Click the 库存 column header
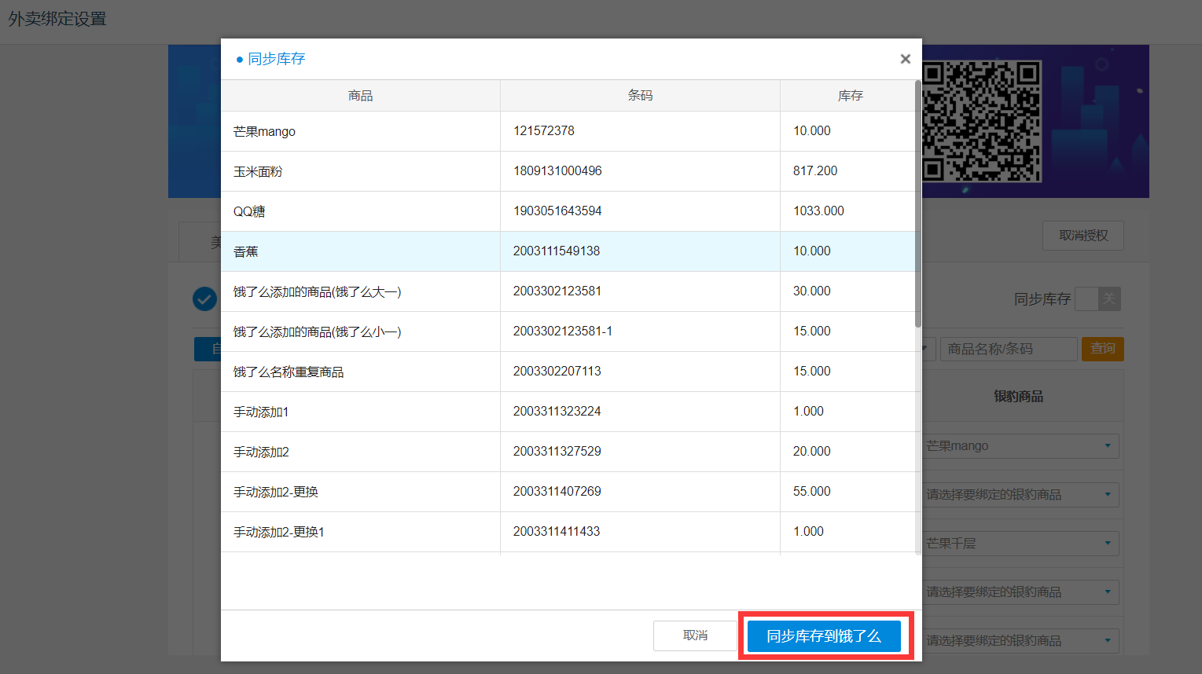Screen dimensions: 1202x674 [850, 96]
